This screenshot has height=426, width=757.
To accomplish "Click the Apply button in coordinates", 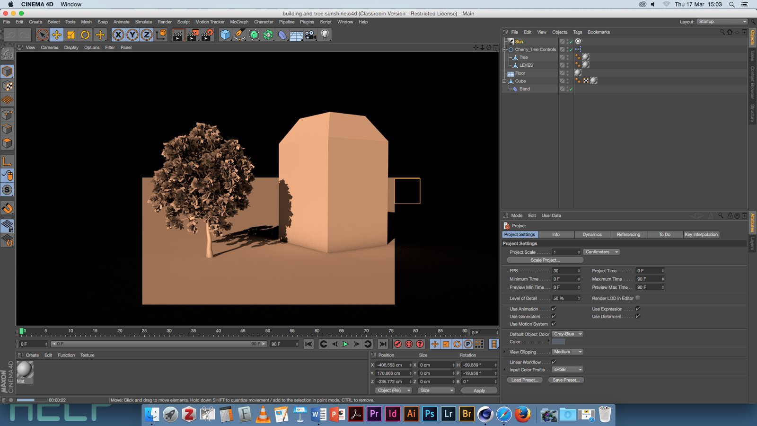I will pyautogui.click(x=479, y=390).
